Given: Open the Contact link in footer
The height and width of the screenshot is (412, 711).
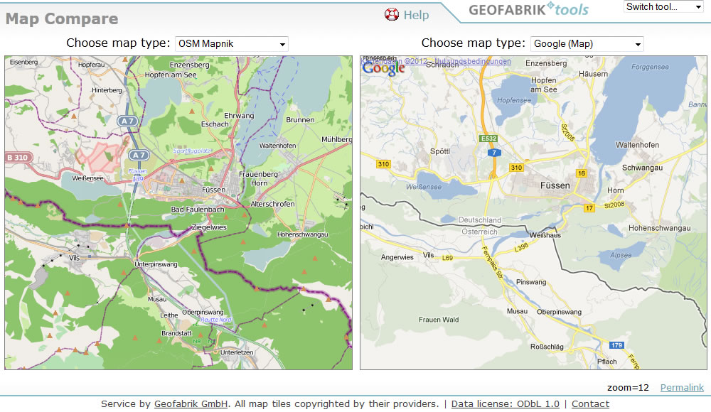Looking at the screenshot, I should click(590, 404).
